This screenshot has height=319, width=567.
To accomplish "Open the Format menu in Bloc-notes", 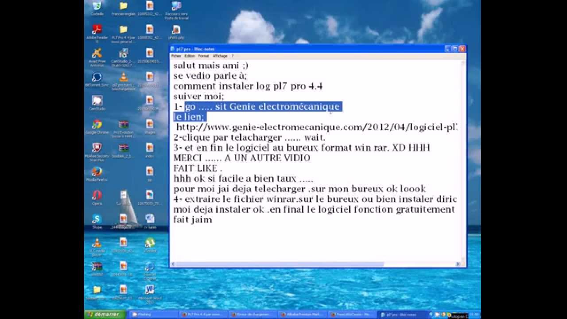I will coord(203,56).
